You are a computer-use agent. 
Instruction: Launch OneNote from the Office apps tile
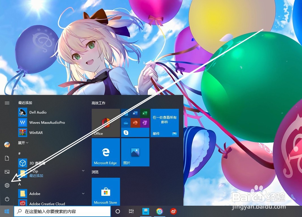pos(145,123)
